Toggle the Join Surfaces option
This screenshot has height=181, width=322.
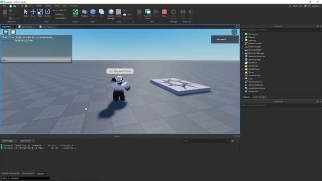coord(60,18)
